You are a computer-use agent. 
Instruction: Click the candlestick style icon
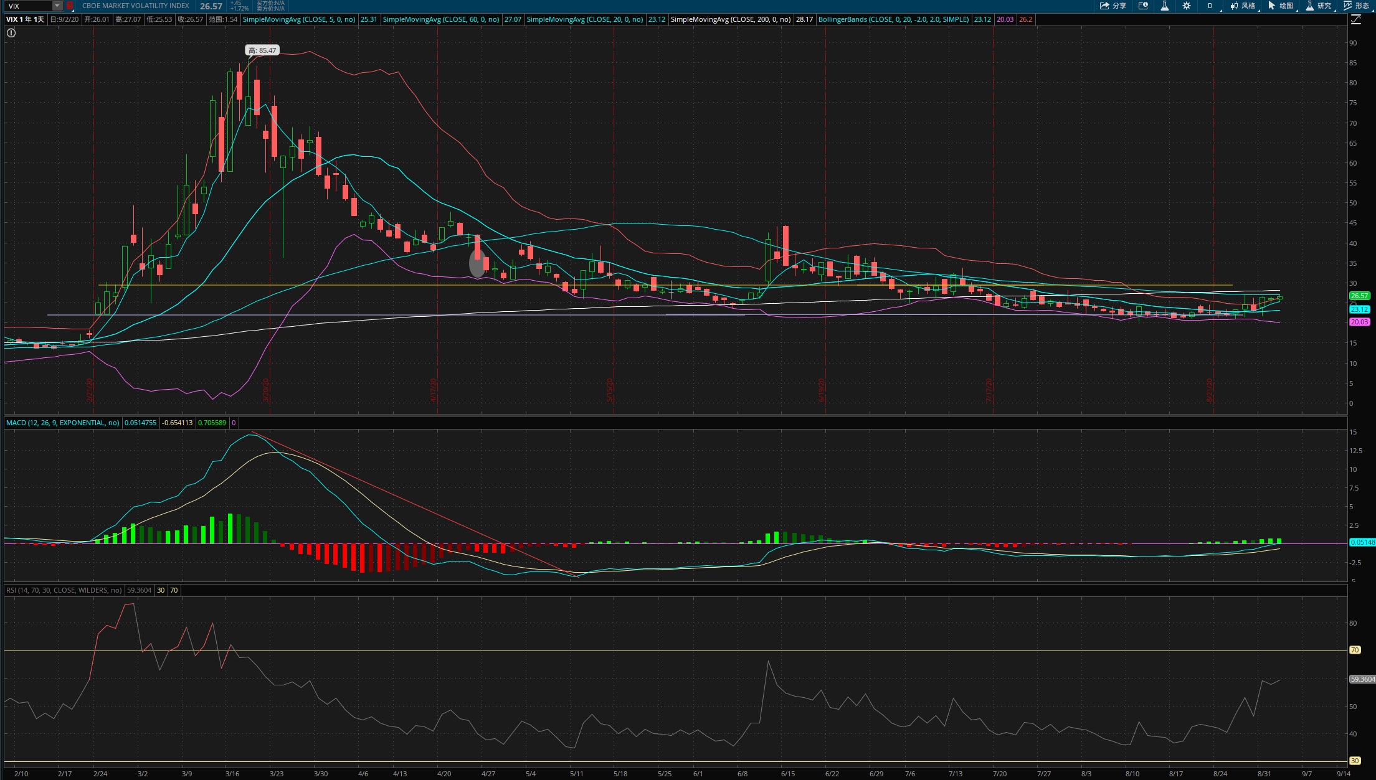[1234, 6]
